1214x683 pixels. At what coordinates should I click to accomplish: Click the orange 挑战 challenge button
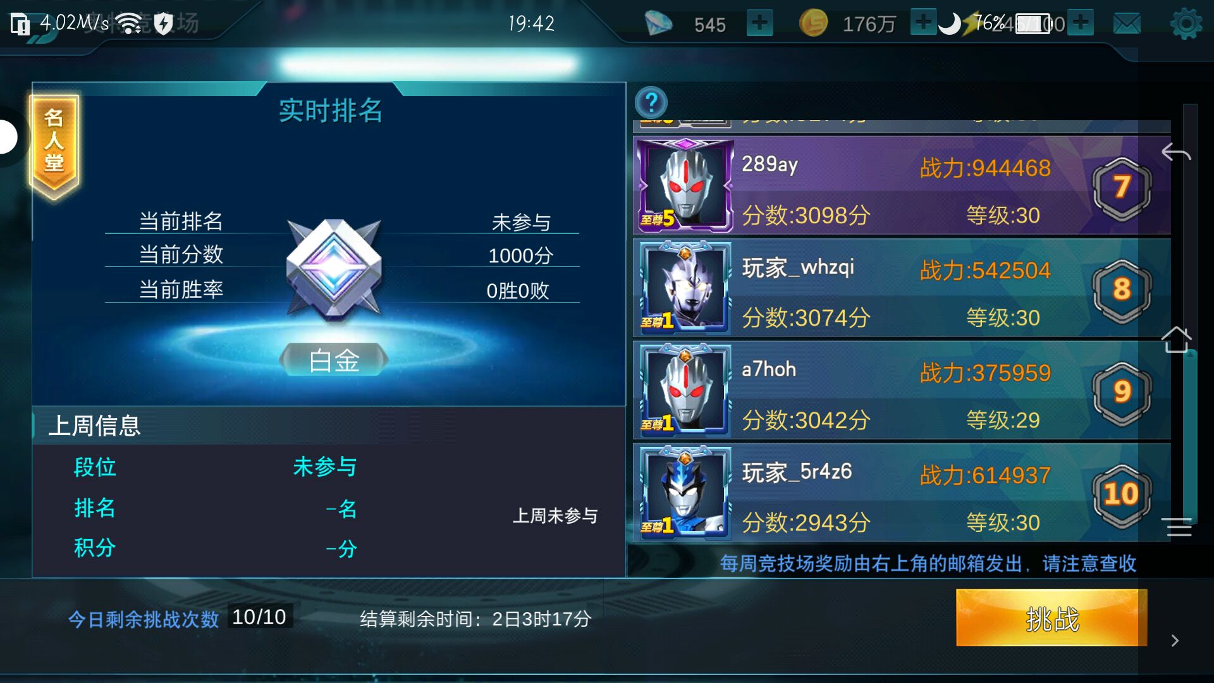(1052, 618)
